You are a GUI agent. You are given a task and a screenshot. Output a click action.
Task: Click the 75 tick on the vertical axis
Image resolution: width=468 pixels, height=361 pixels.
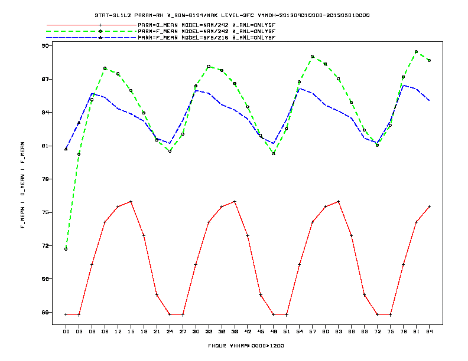[45, 212]
